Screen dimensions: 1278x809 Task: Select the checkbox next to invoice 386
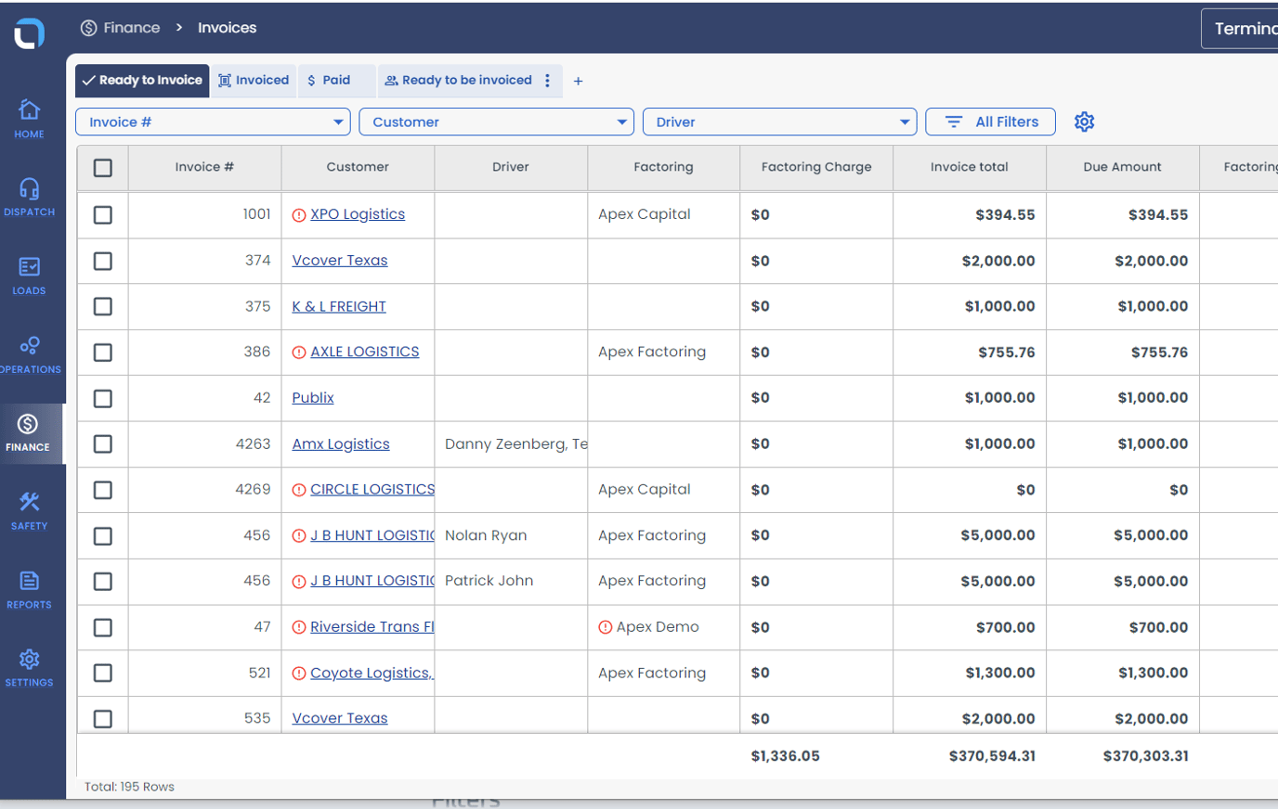tap(102, 352)
